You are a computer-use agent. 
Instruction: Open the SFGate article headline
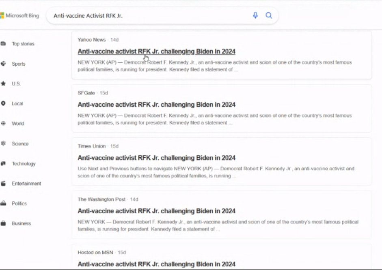pyautogui.click(x=156, y=105)
